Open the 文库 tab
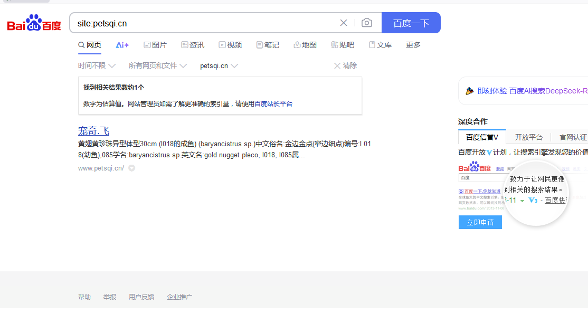 380,45
